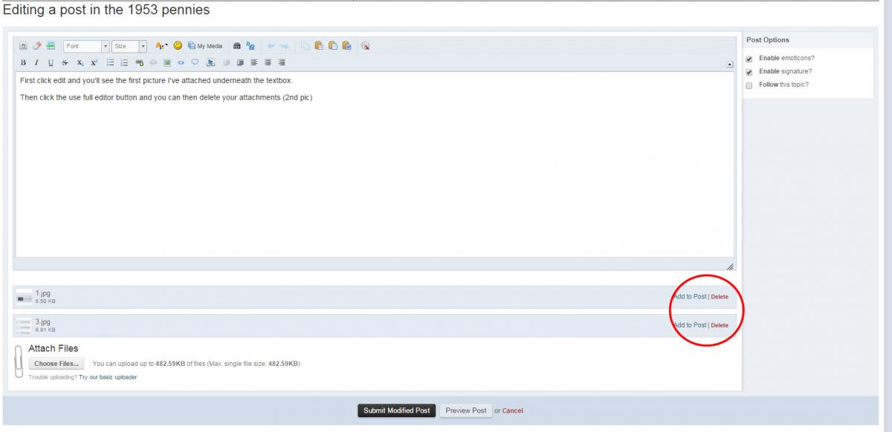Add 3.jpg to the post
The image size is (892, 432).
coord(690,325)
